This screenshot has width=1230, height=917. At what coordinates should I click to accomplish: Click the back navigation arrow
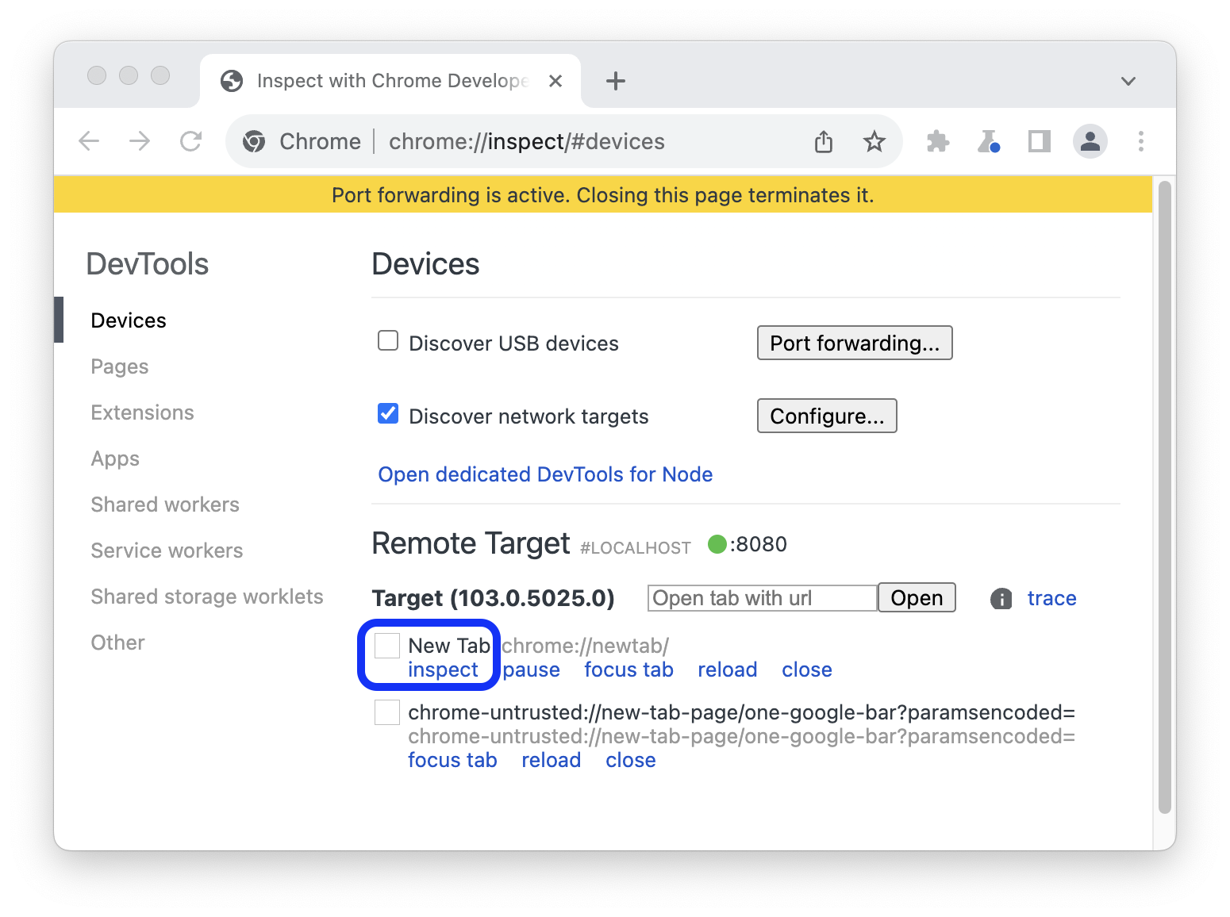point(89,141)
